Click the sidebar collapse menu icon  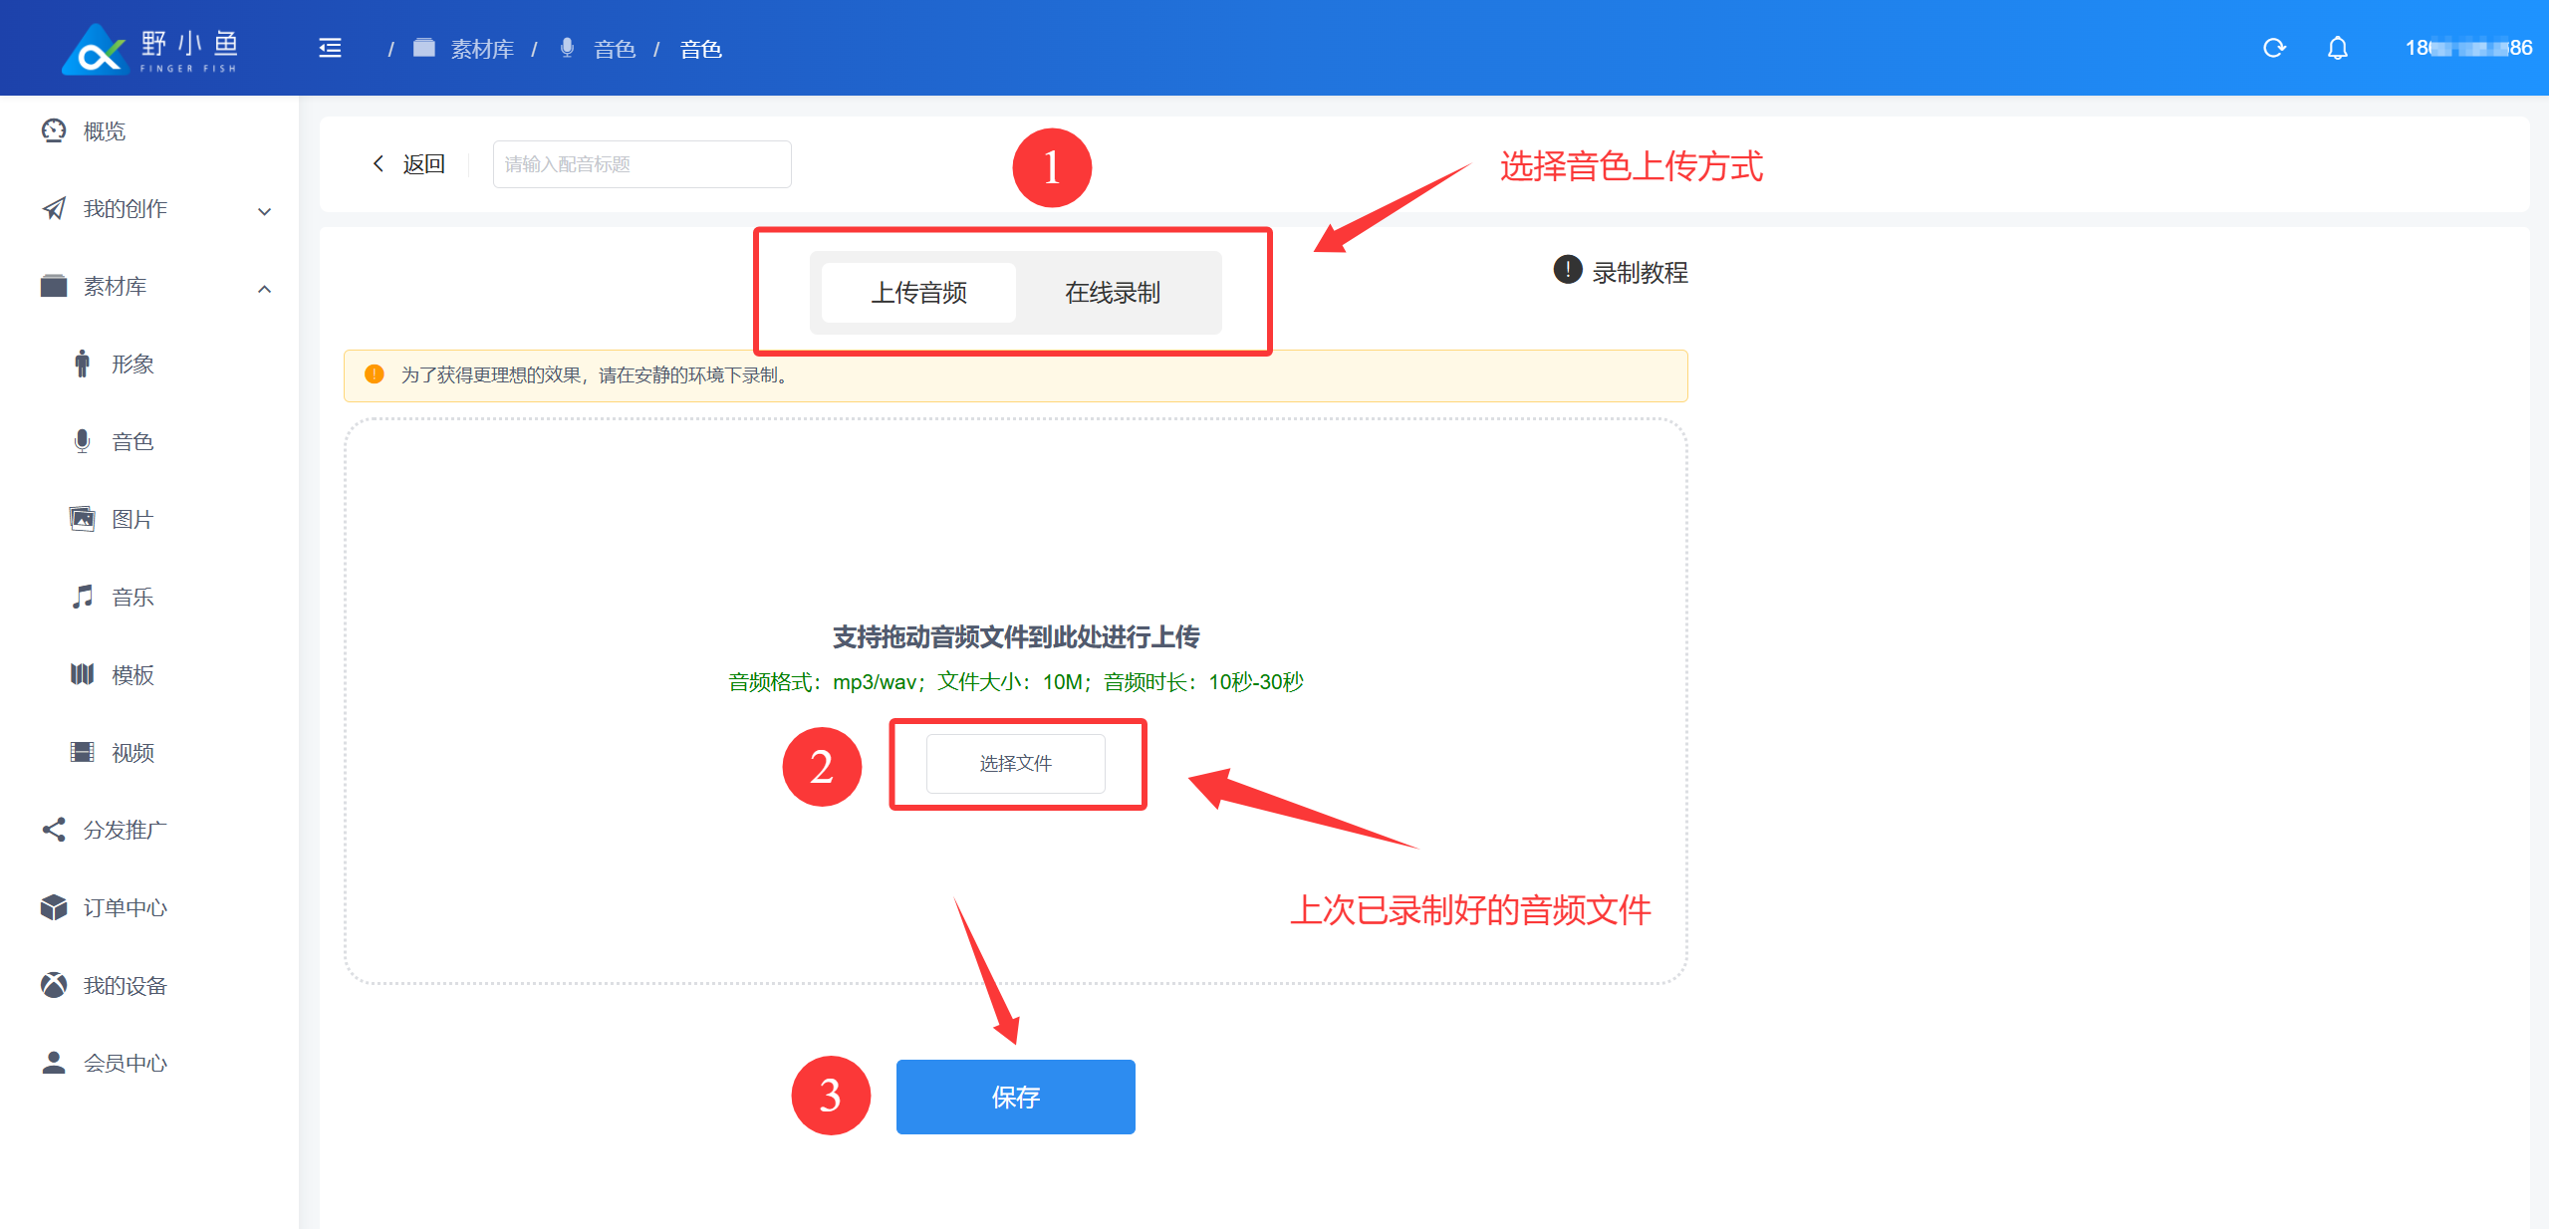click(330, 48)
